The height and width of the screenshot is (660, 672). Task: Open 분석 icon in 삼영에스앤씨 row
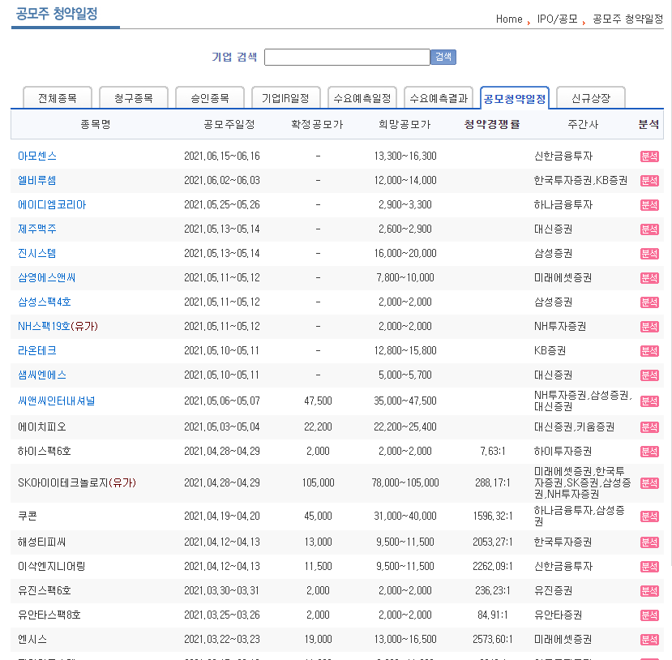coord(649,278)
